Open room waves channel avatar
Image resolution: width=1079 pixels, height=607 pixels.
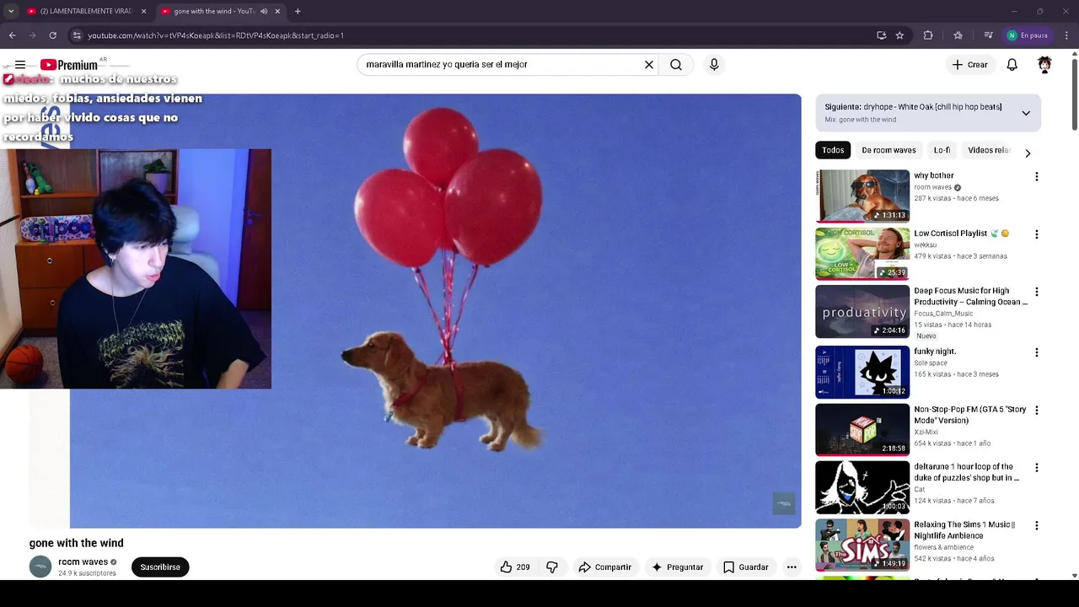tap(40, 567)
